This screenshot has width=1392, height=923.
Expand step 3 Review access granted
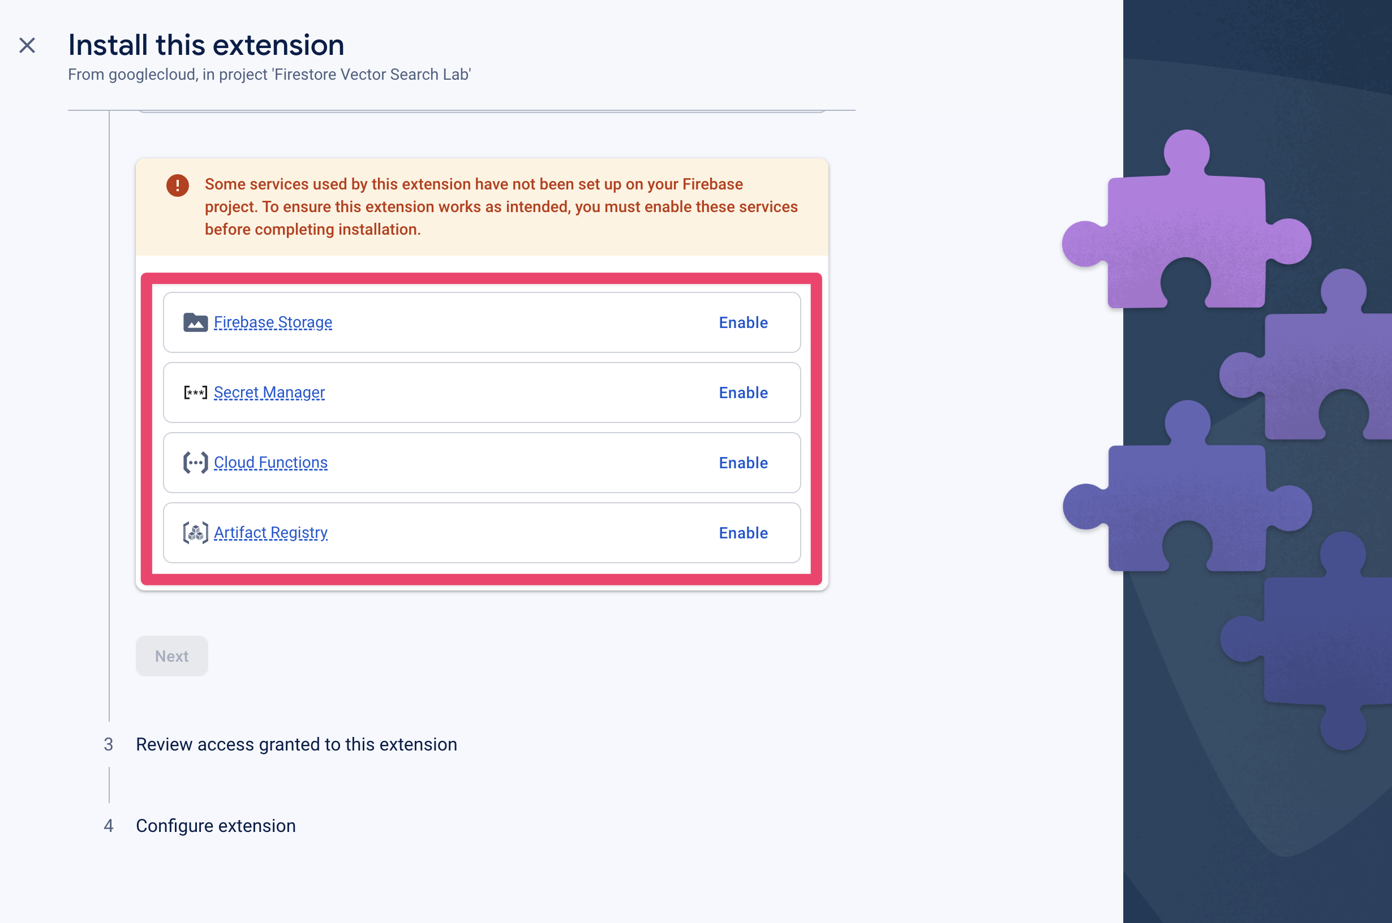[x=296, y=744]
